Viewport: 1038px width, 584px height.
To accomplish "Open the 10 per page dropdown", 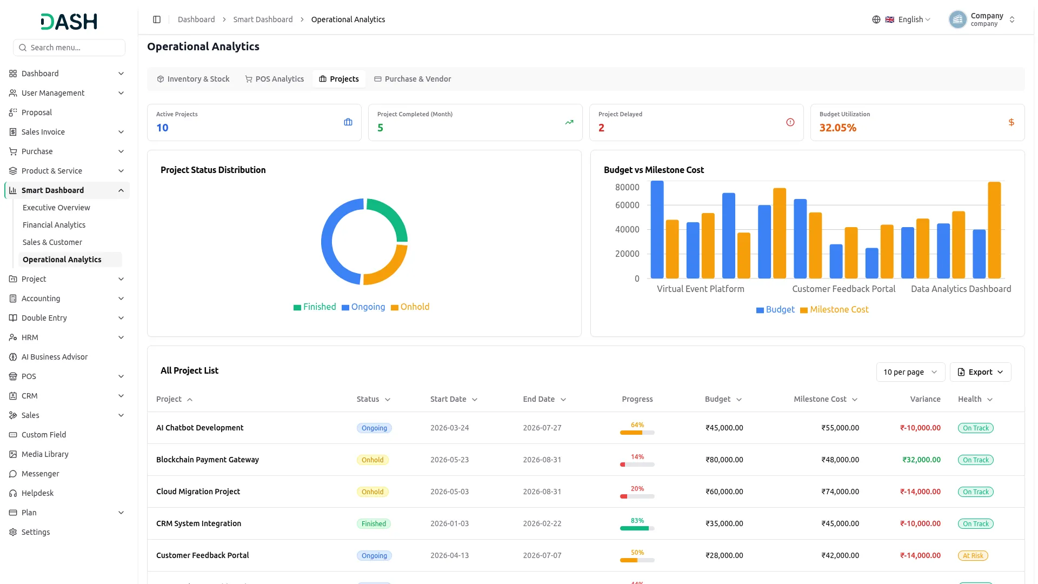I will click(910, 372).
